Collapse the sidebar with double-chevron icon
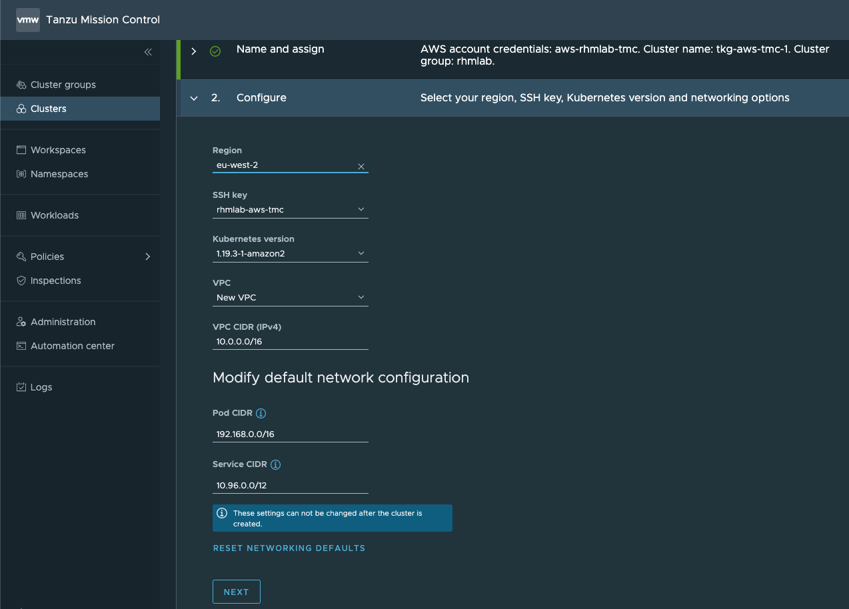849x609 pixels. [x=148, y=52]
